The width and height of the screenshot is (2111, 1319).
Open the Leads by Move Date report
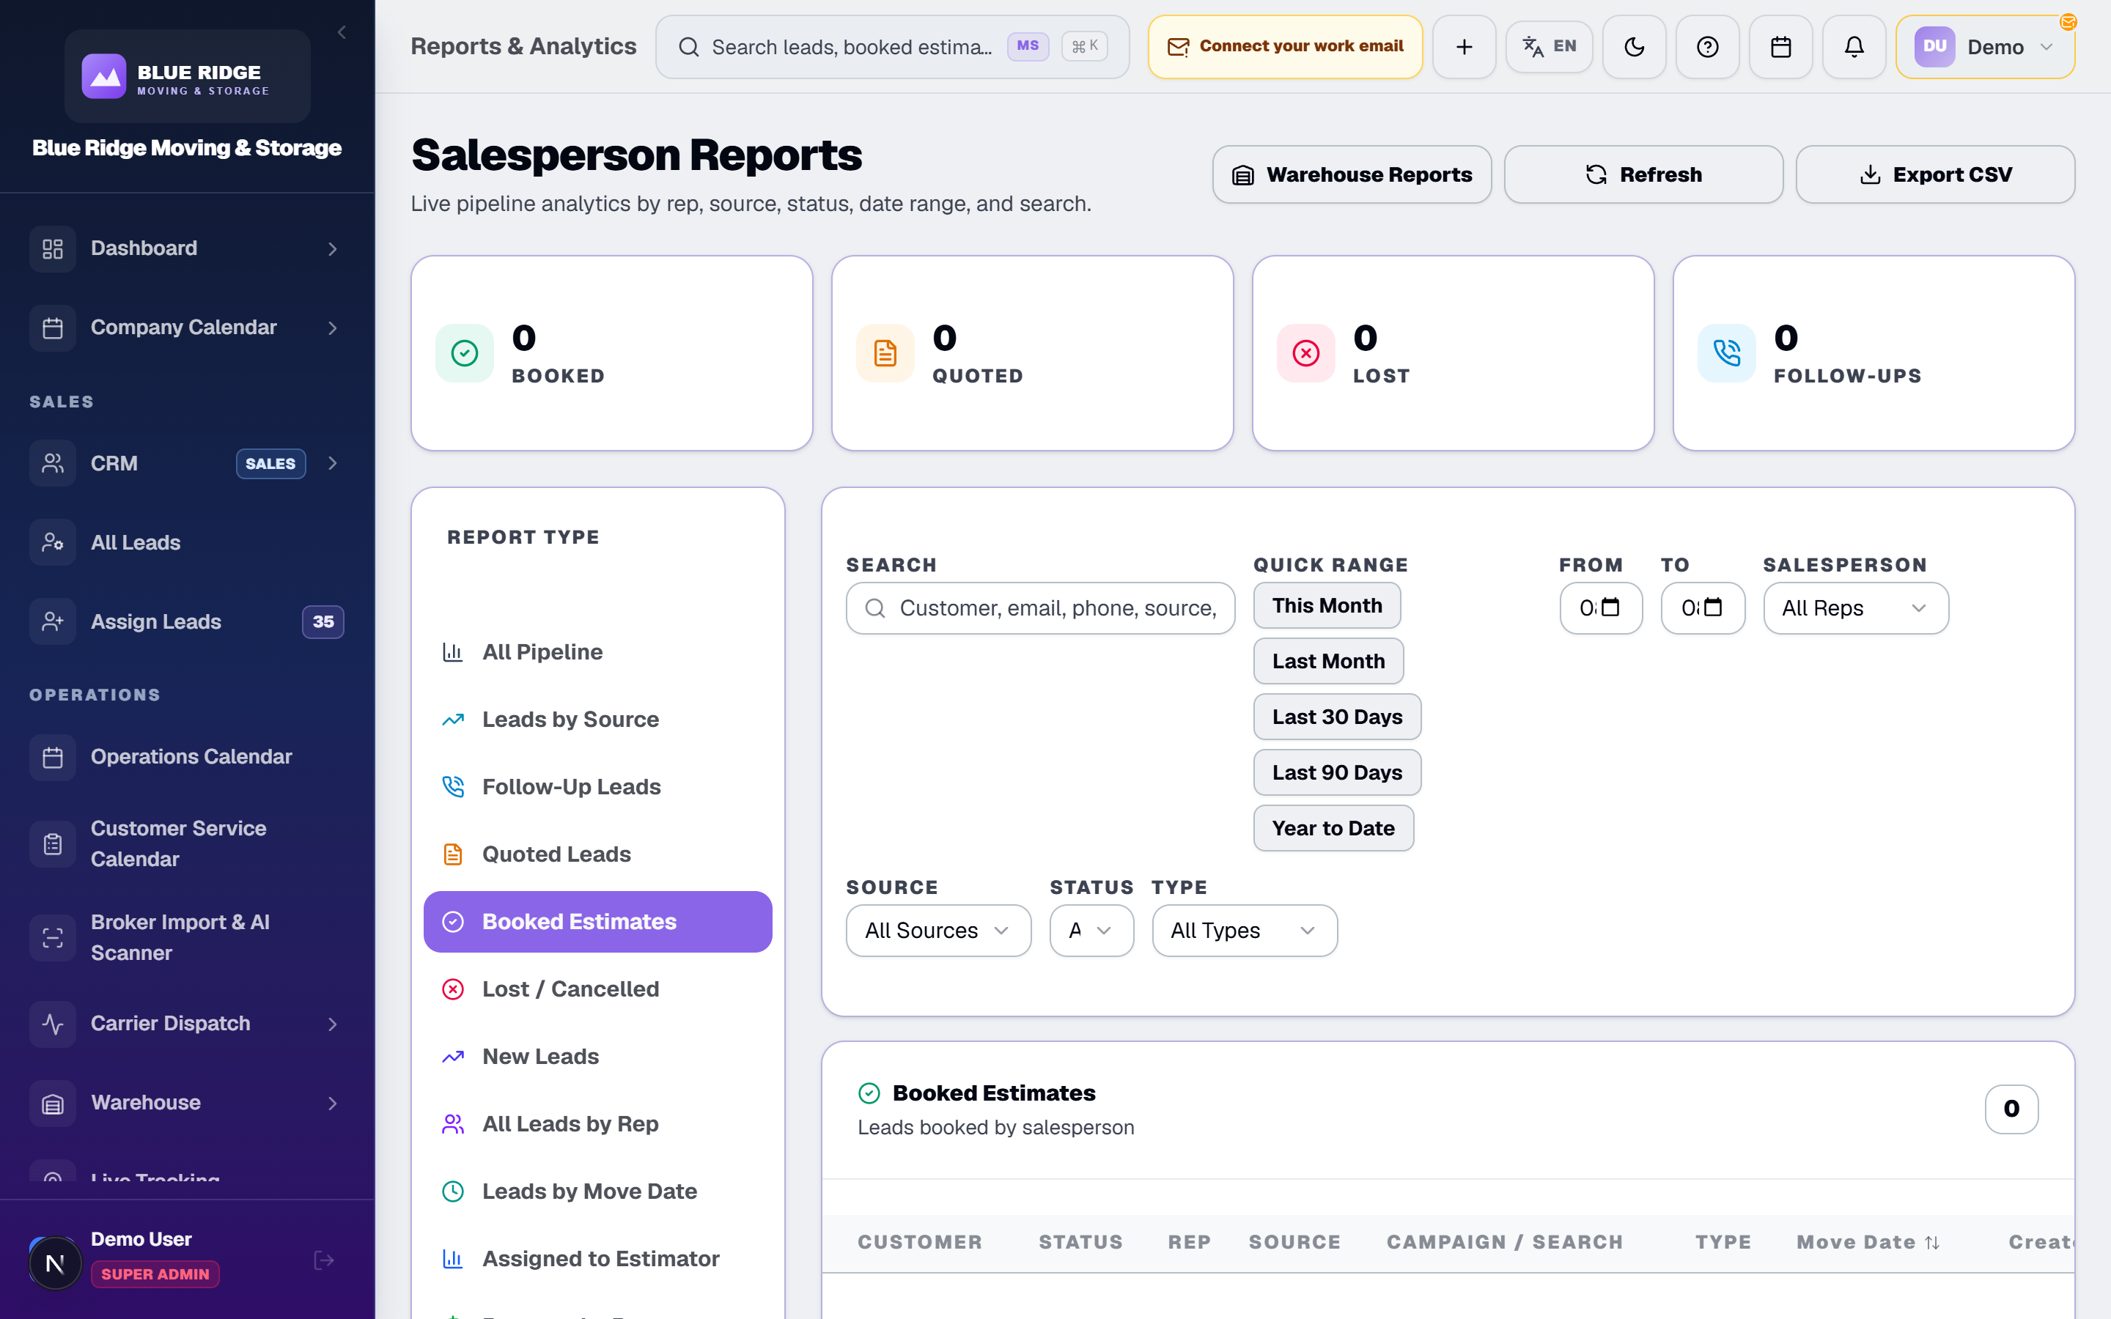(x=597, y=1191)
